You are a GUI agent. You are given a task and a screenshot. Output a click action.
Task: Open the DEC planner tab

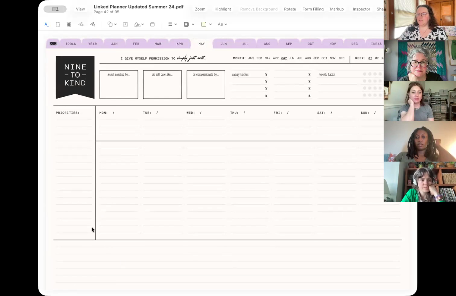point(354,44)
